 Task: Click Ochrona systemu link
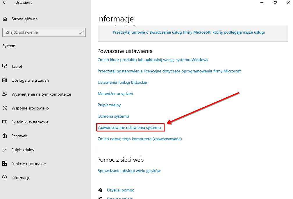(x=113, y=116)
